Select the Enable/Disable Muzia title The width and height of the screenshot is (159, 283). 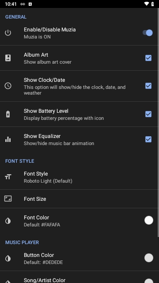pos(50,30)
